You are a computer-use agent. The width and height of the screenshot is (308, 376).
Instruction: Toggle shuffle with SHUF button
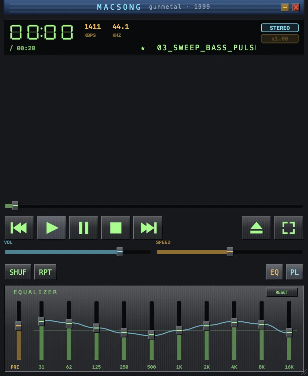tap(18, 272)
